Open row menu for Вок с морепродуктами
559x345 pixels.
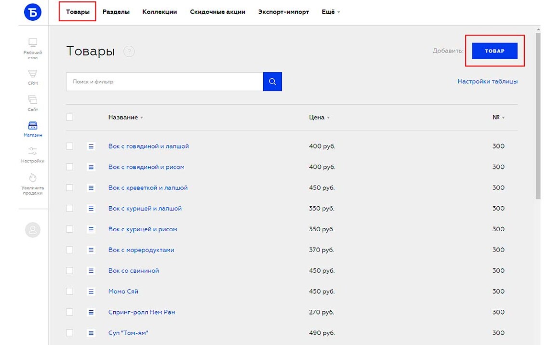pos(91,250)
